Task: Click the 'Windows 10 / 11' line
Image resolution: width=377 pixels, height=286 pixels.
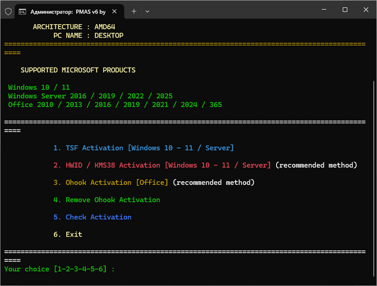Action: [39, 87]
